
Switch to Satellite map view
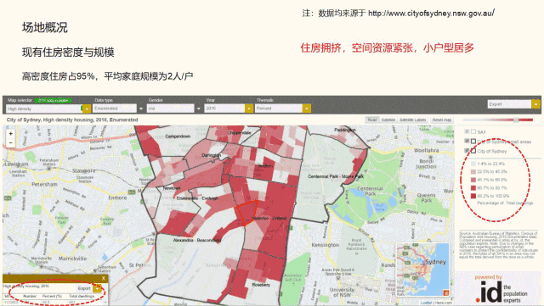click(388, 120)
